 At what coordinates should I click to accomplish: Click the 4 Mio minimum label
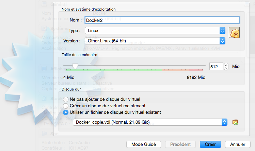point(68,78)
